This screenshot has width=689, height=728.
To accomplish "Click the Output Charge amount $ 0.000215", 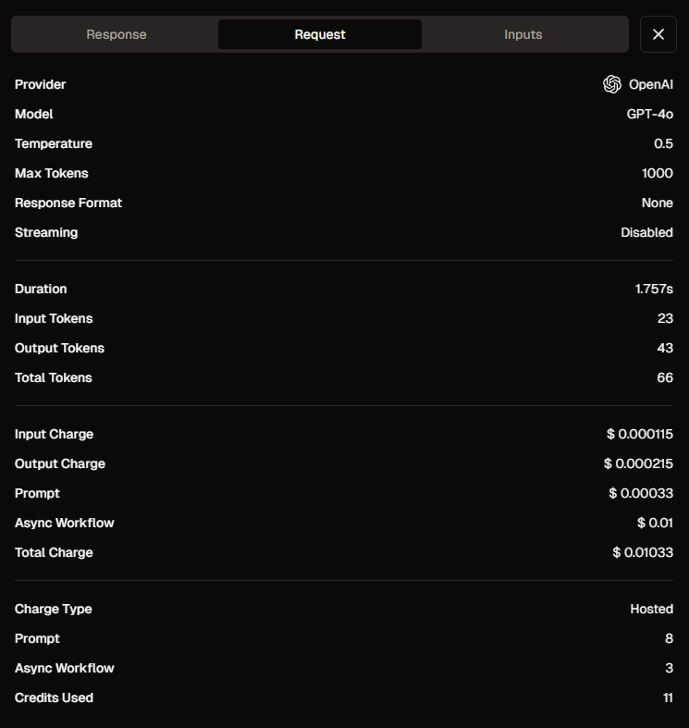I will tap(638, 463).
